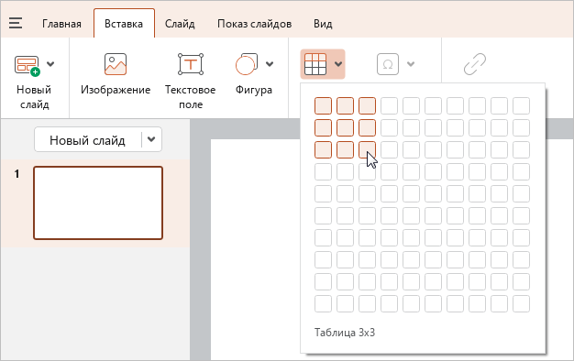Image resolution: width=574 pixels, height=361 pixels.
Task: Click slide number 1 label
Action: coord(17,174)
